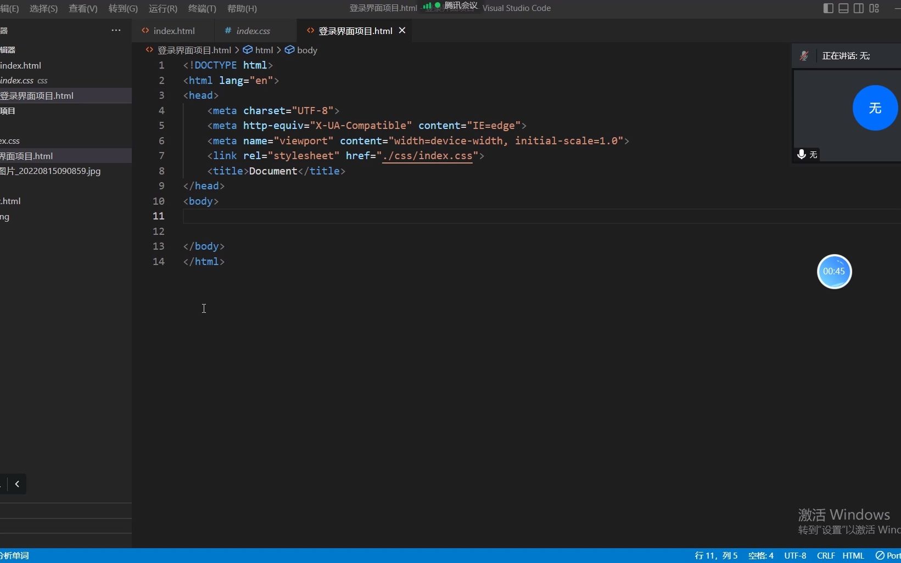Click 登录界面项目.html breadcrumb item

(194, 50)
